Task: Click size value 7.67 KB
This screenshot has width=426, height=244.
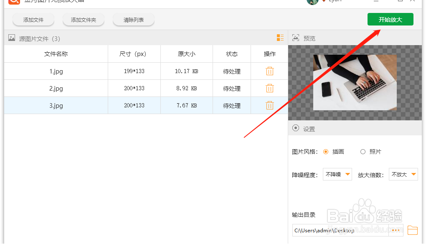Action: (x=187, y=105)
